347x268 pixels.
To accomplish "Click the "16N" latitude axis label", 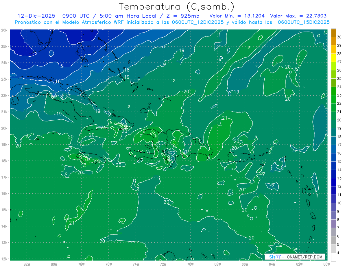I will 4,193.
